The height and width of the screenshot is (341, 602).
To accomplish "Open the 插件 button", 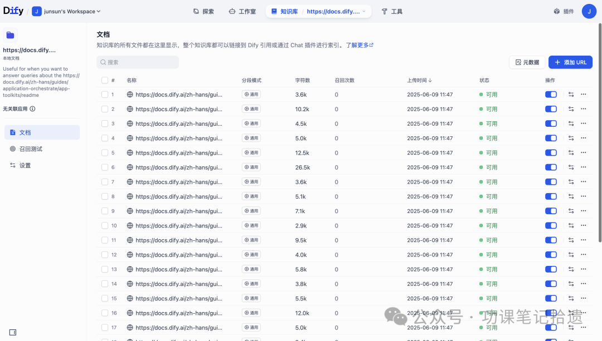I will [564, 12].
